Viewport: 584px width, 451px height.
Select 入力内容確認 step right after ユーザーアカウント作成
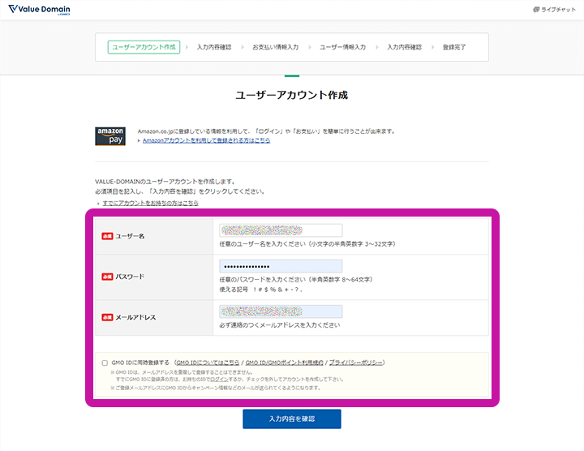coord(213,47)
